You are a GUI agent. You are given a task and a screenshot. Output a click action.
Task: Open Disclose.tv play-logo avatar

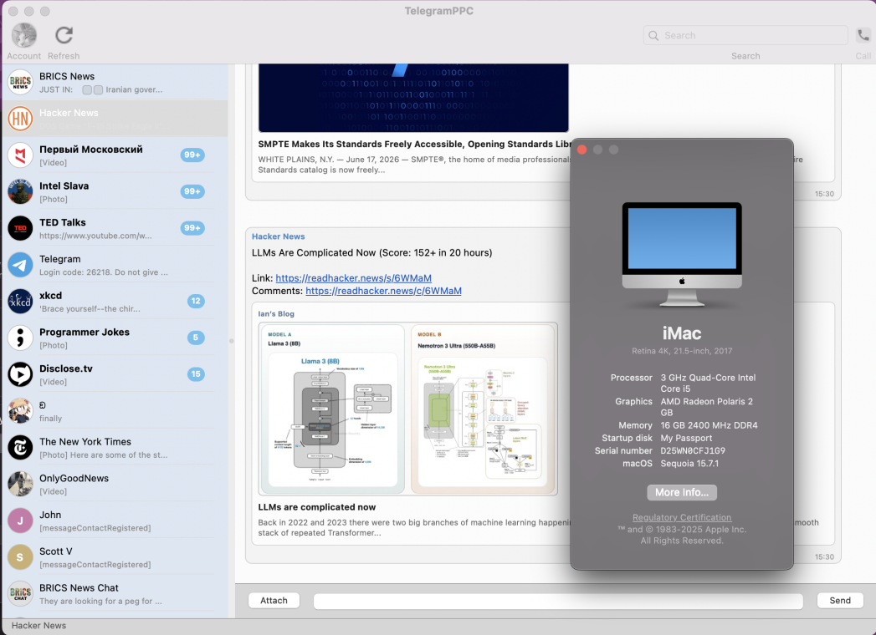click(20, 374)
